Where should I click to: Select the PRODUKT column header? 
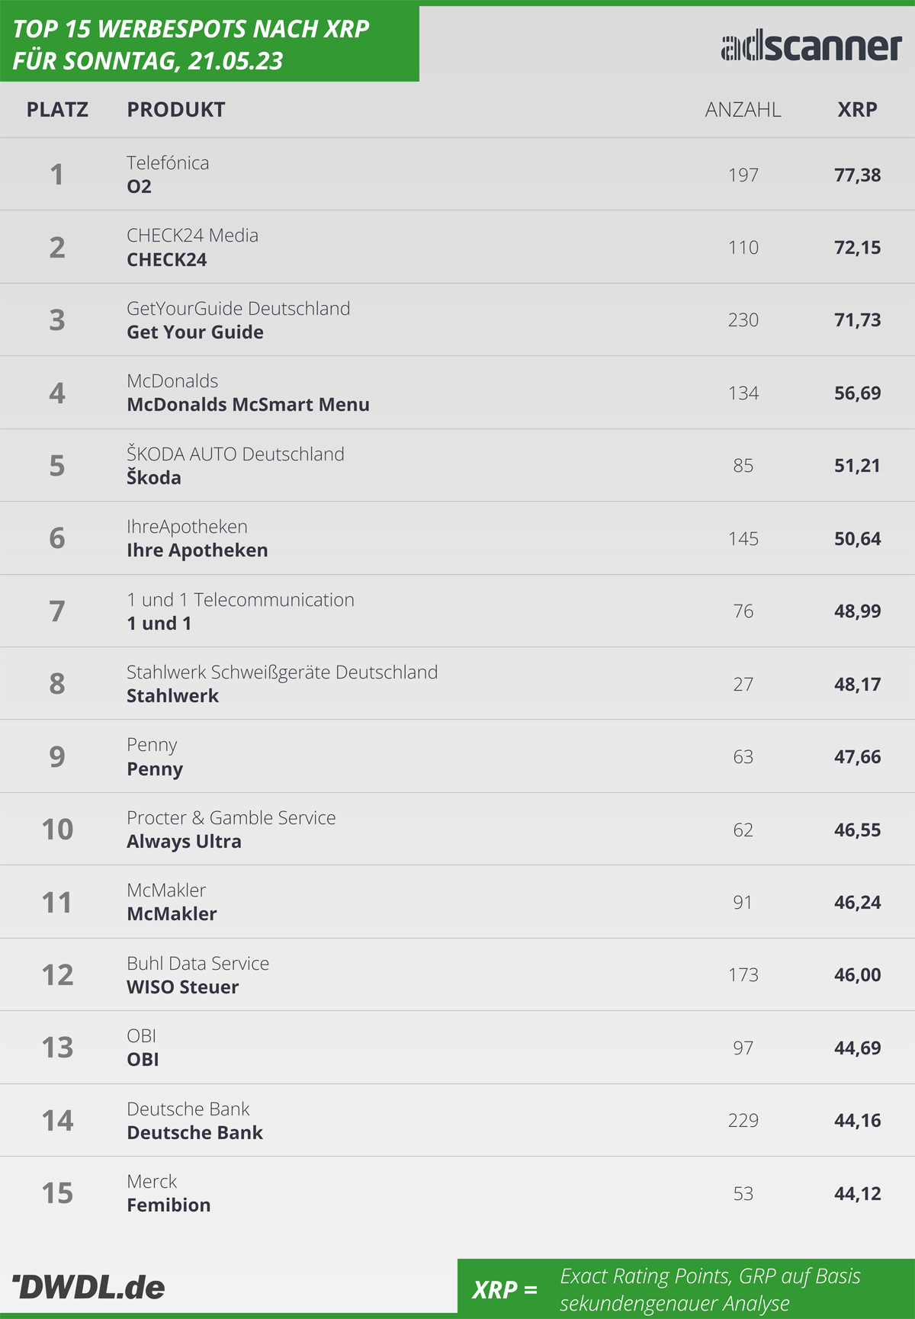coord(176,110)
